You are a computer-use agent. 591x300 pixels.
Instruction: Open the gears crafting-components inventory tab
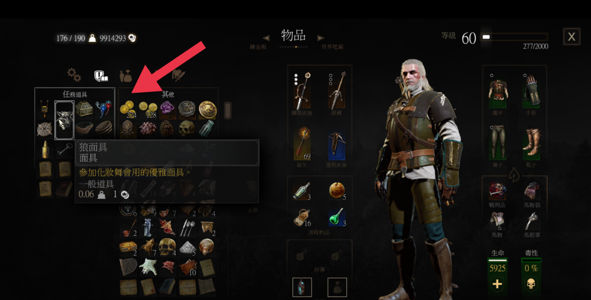pyautogui.click(x=74, y=75)
